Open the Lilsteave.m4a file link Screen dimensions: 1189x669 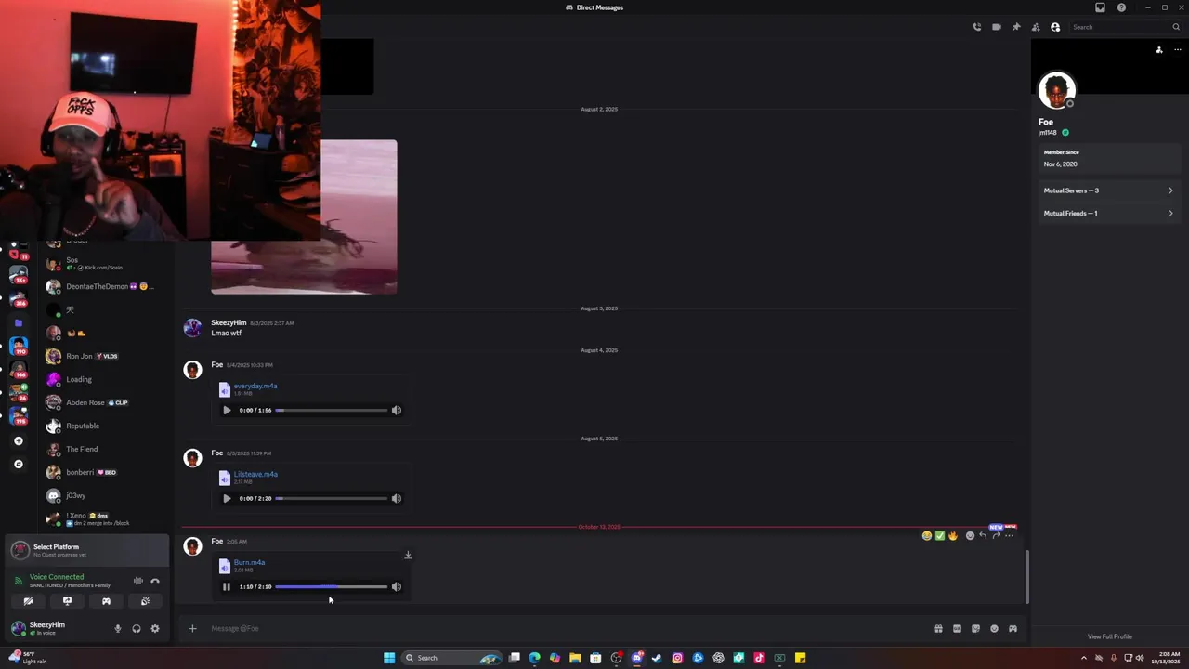click(x=255, y=474)
